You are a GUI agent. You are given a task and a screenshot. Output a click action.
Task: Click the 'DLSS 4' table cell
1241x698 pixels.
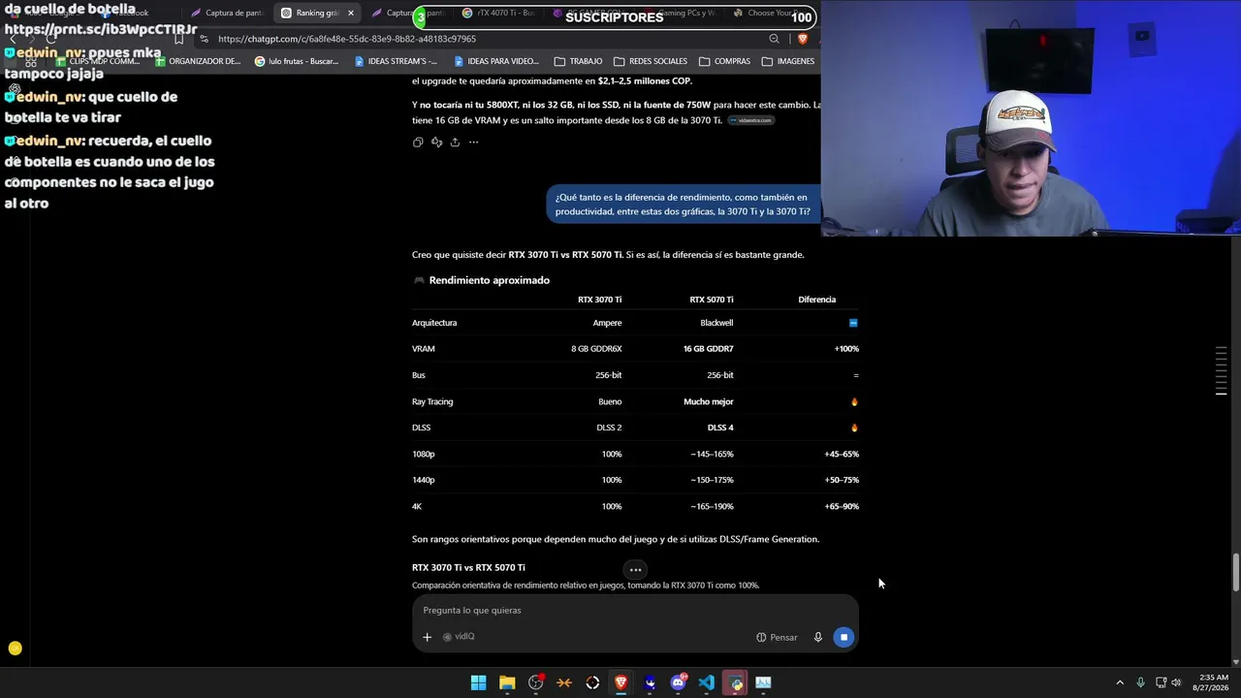pyautogui.click(x=720, y=428)
